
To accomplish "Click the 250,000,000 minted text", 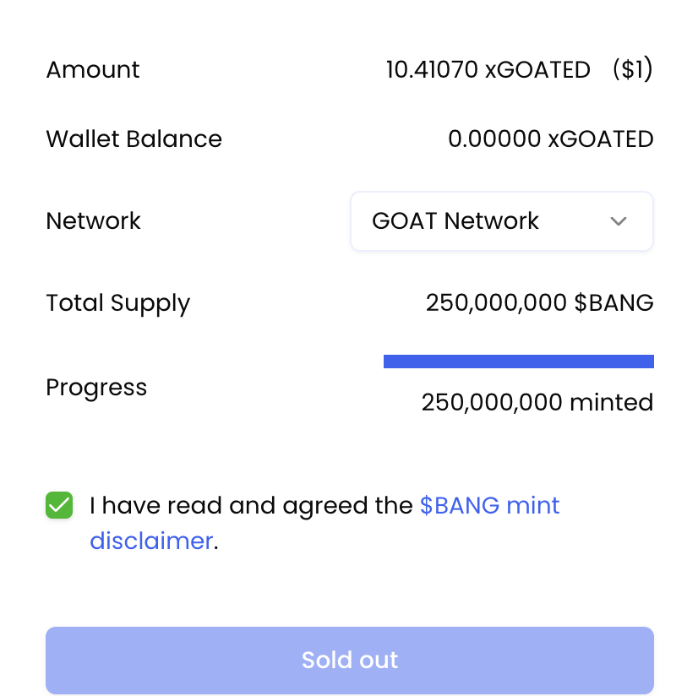I will [x=537, y=402].
